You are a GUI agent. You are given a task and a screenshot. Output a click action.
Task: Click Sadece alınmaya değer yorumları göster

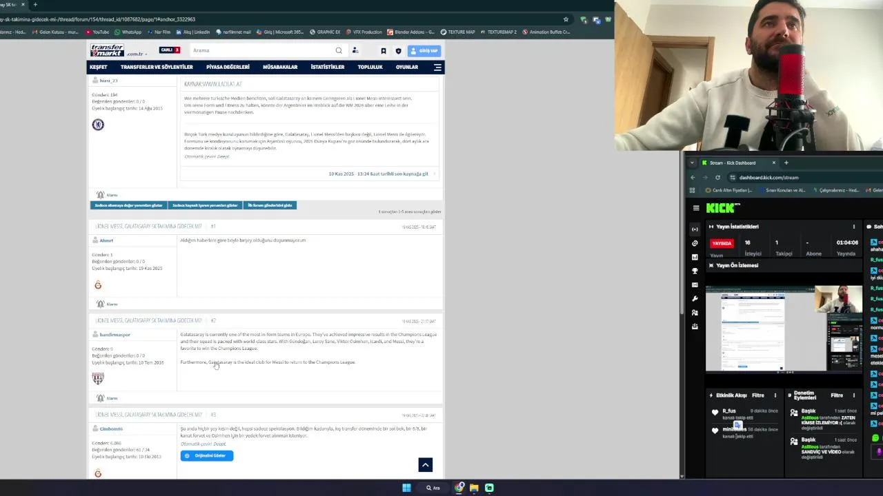[128, 205]
